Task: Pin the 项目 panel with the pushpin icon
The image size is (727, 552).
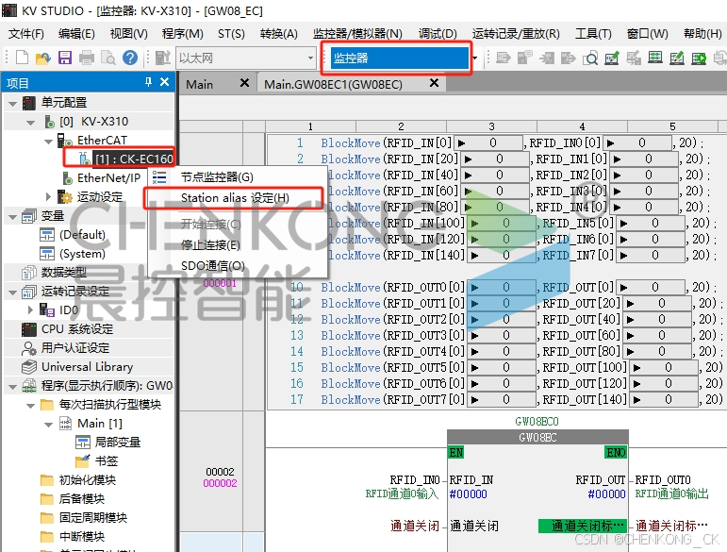Action: [x=148, y=82]
